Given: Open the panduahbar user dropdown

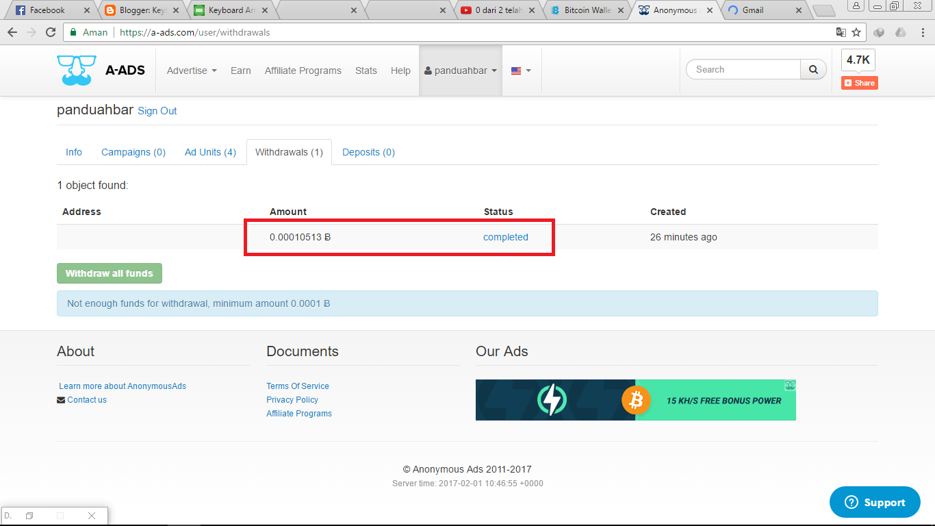Looking at the screenshot, I should pos(461,71).
